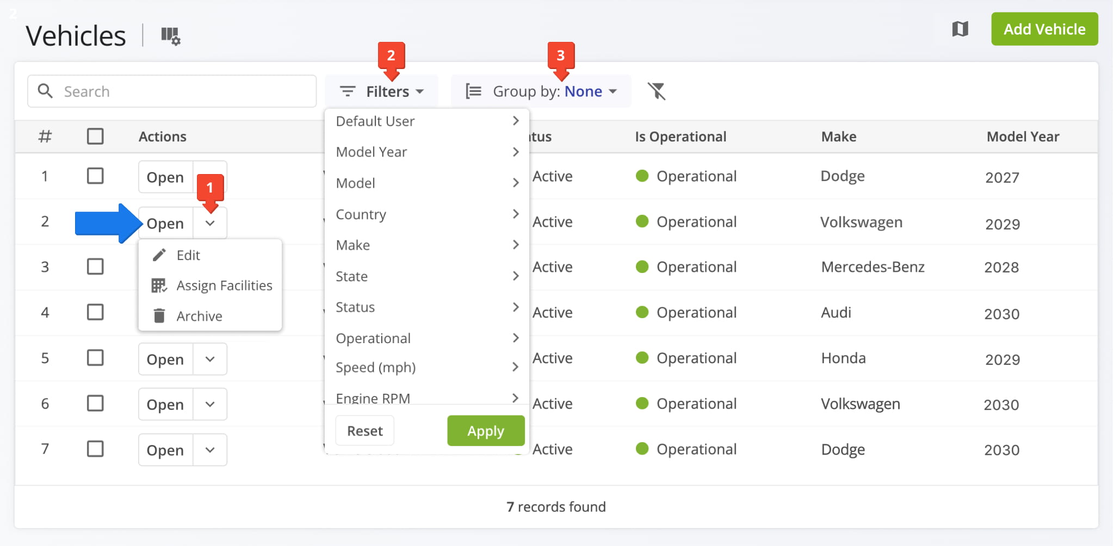The width and height of the screenshot is (1114, 546).
Task: Open the Group by None dropdown
Action: click(x=590, y=91)
